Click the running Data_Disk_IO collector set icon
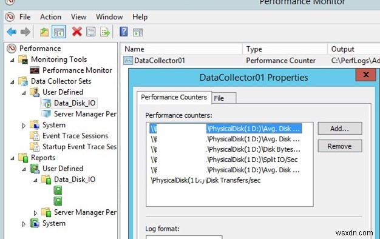This screenshot has width=380, height=239. tap(46, 103)
